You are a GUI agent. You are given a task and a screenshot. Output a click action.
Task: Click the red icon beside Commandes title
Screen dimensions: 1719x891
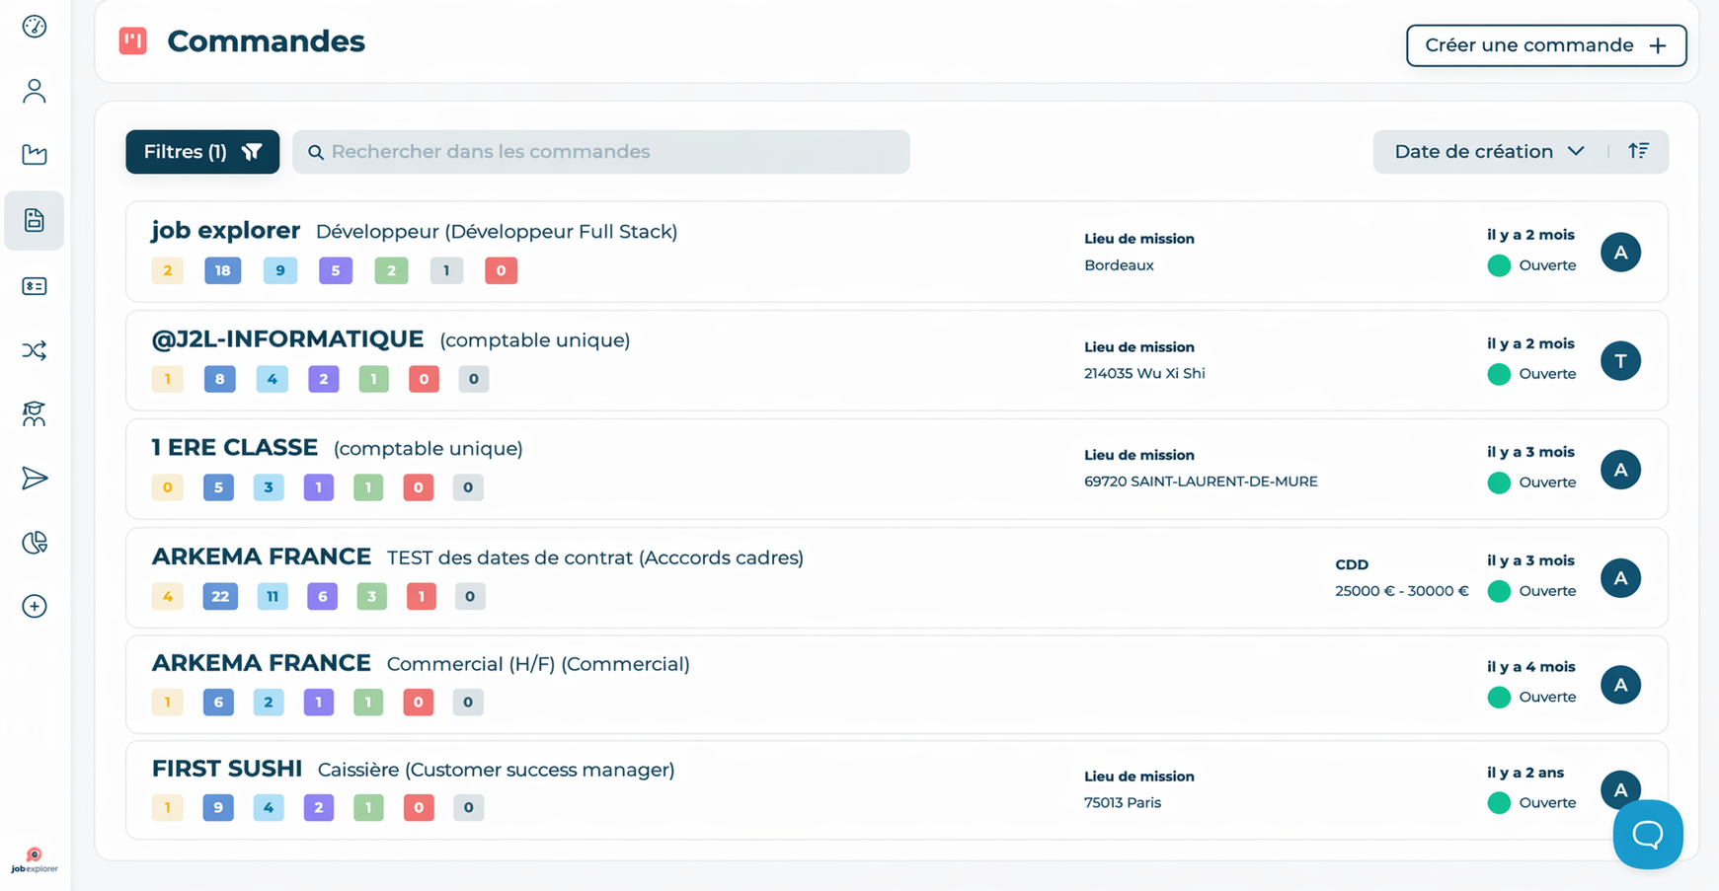click(133, 40)
